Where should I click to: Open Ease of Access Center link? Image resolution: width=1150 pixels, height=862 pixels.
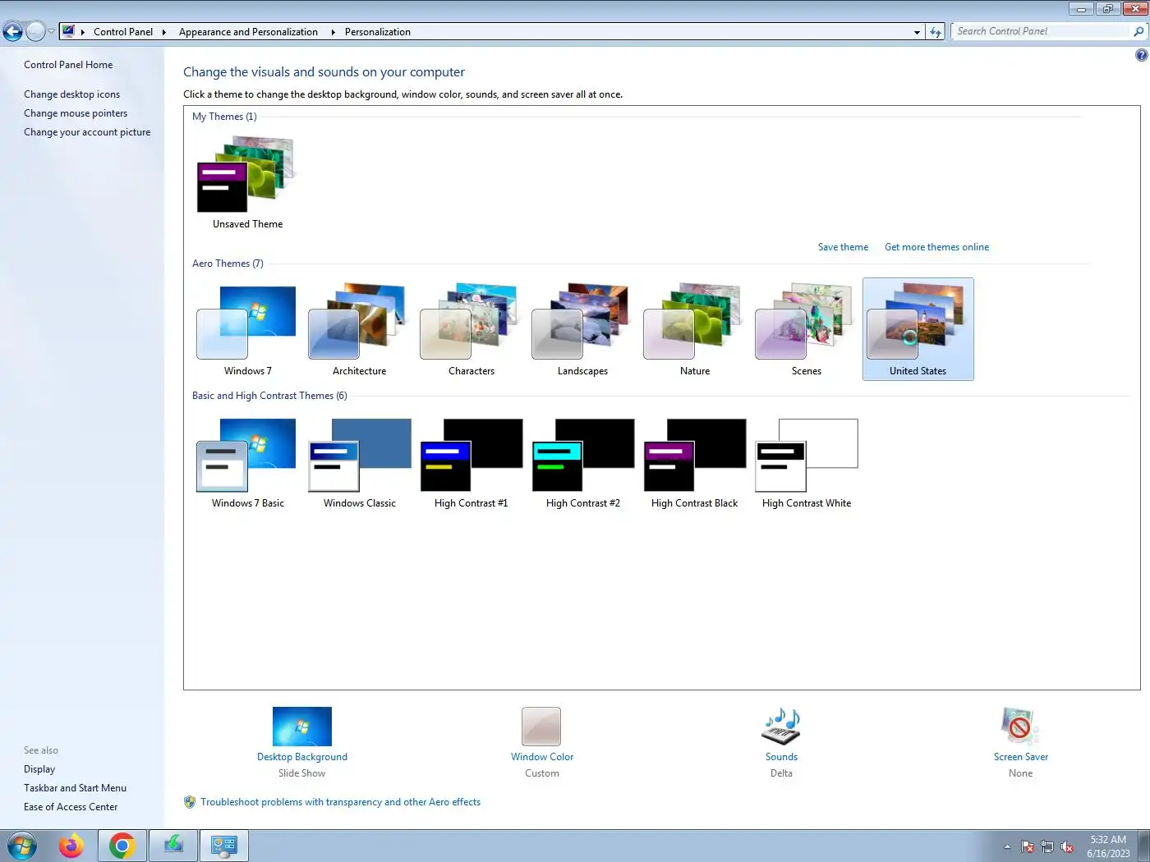[x=71, y=807]
